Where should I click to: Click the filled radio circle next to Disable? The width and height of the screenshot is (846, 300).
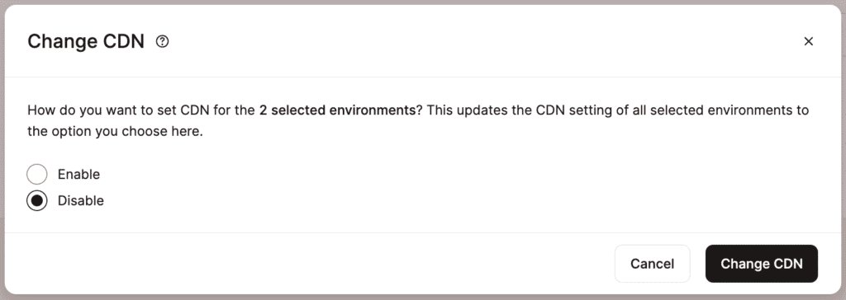click(36, 200)
